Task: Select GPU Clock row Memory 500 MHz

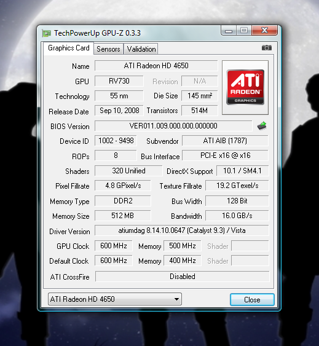Action: pyautogui.click(x=183, y=246)
